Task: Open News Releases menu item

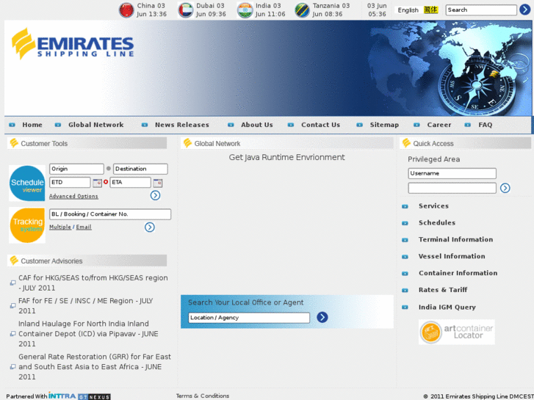Action: click(x=182, y=125)
